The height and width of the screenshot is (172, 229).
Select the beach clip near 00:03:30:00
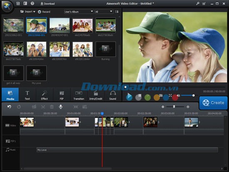(192, 122)
